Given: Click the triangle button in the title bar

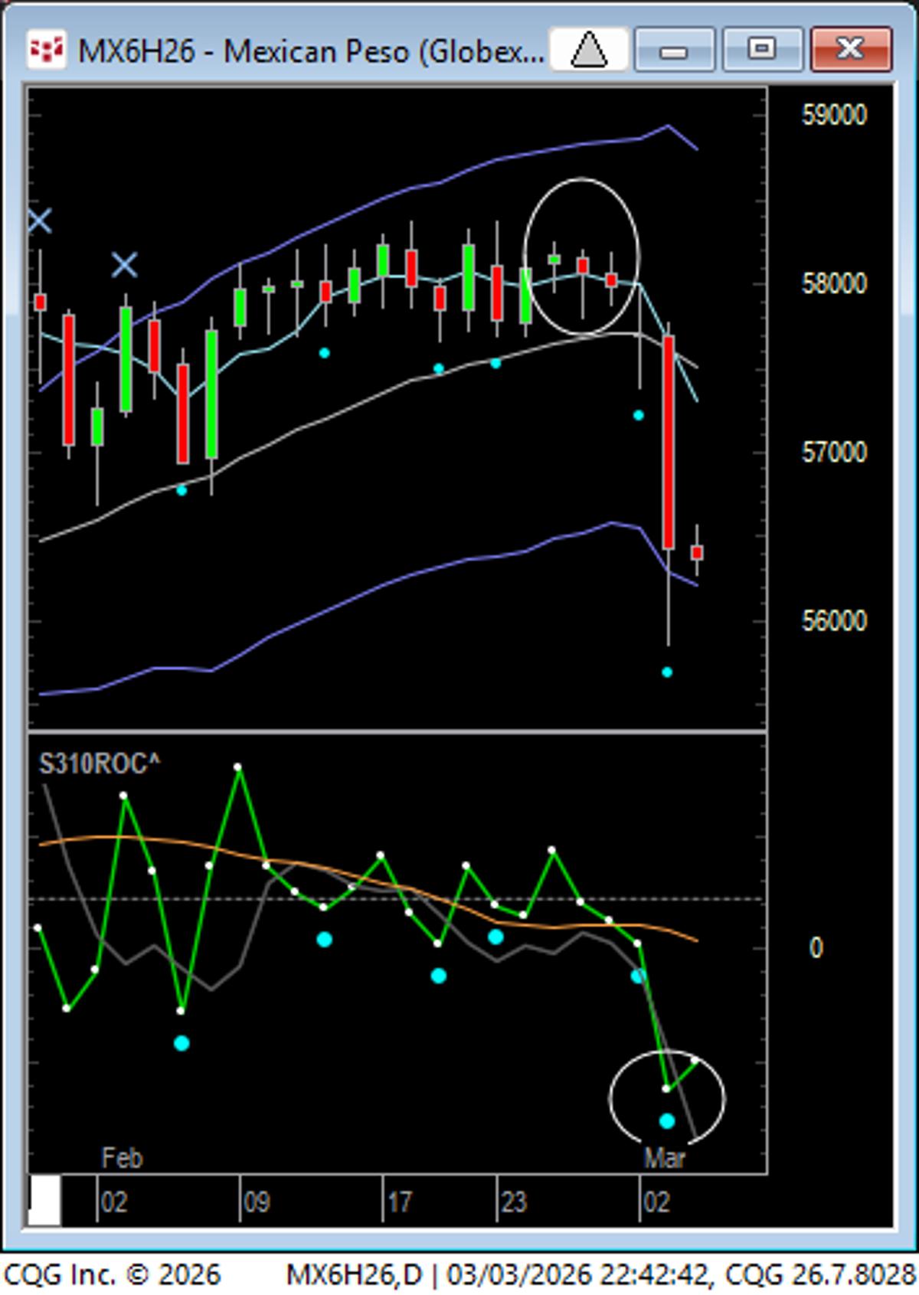Looking at the screenshot, I should point(589,51).
